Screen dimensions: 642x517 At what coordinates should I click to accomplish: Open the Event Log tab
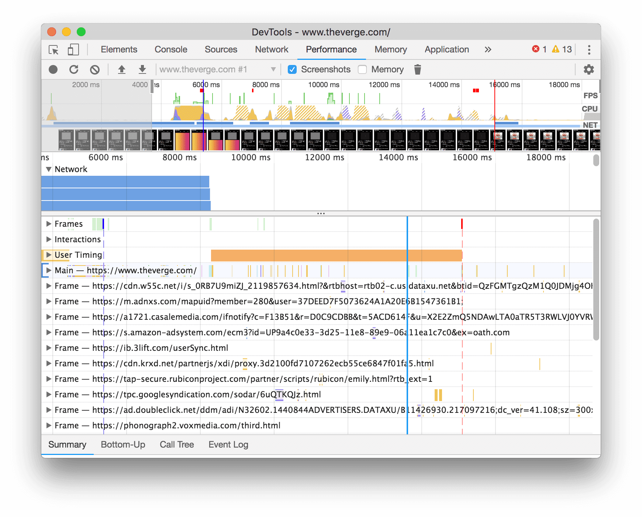[228, 444]
